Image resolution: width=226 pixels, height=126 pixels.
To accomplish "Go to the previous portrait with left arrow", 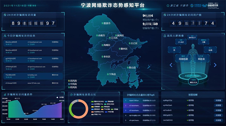I will click(171, 65).
